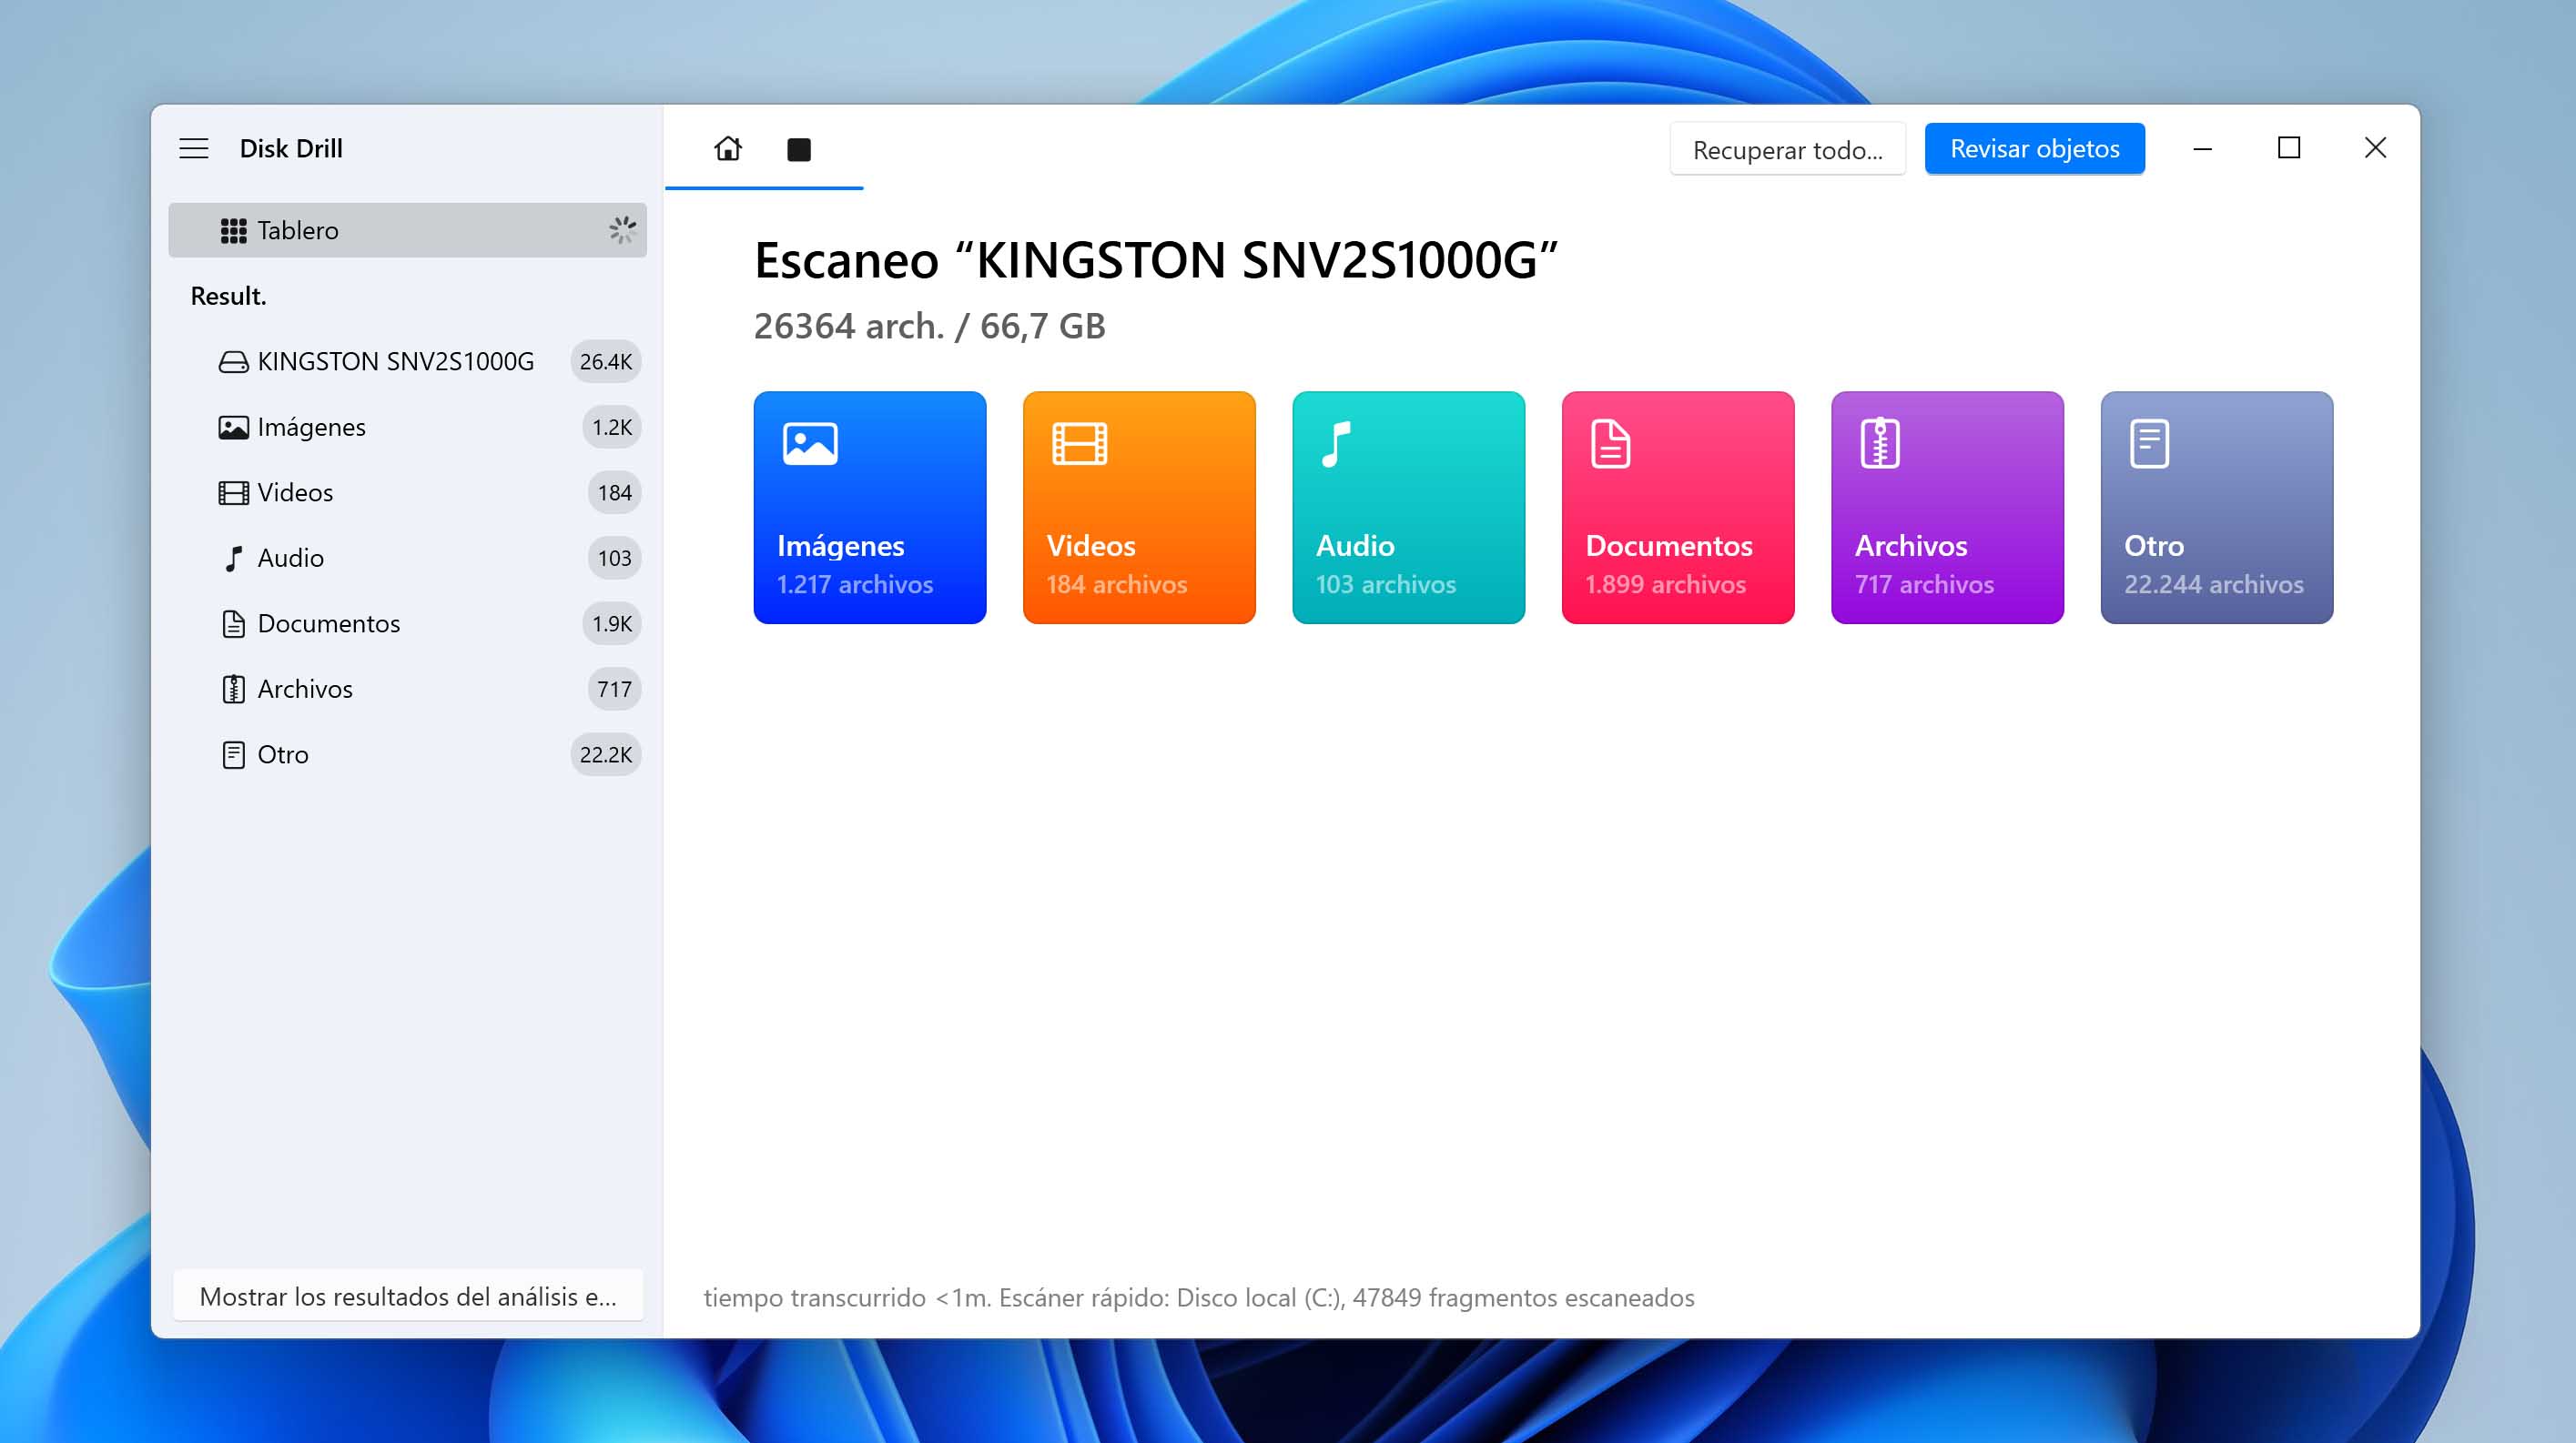The height and width of the screenshot is (1443, 2576).
Task: Click the Recuperar todo... button
Action: click(1787, 150)
